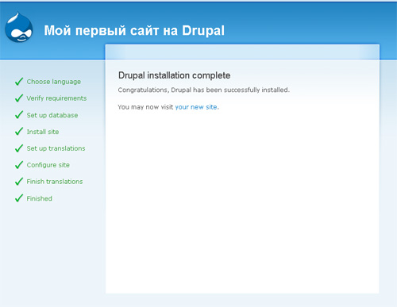
Task: Select the 'Finished' step
Action: click(x=39, y=198)
